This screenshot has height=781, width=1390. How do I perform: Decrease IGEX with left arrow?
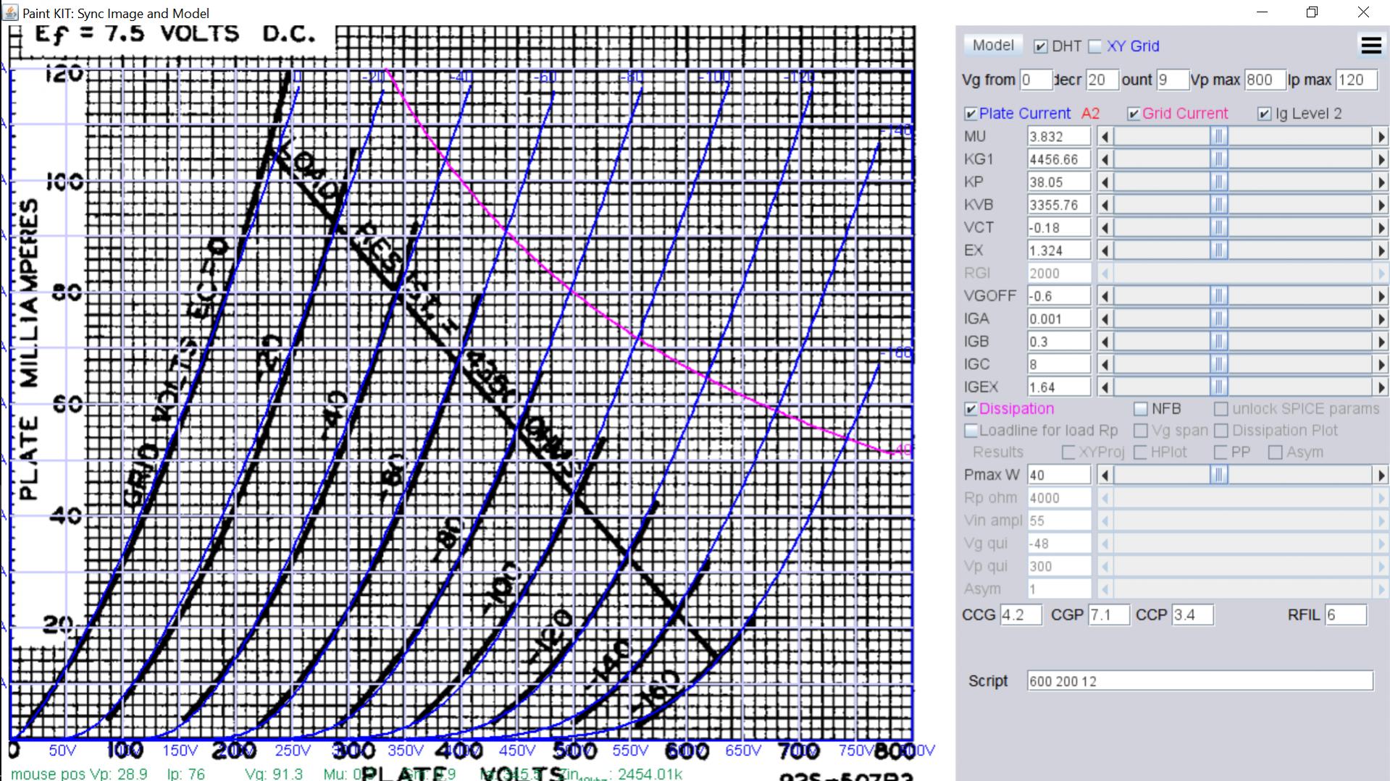tap(1105, 387)
